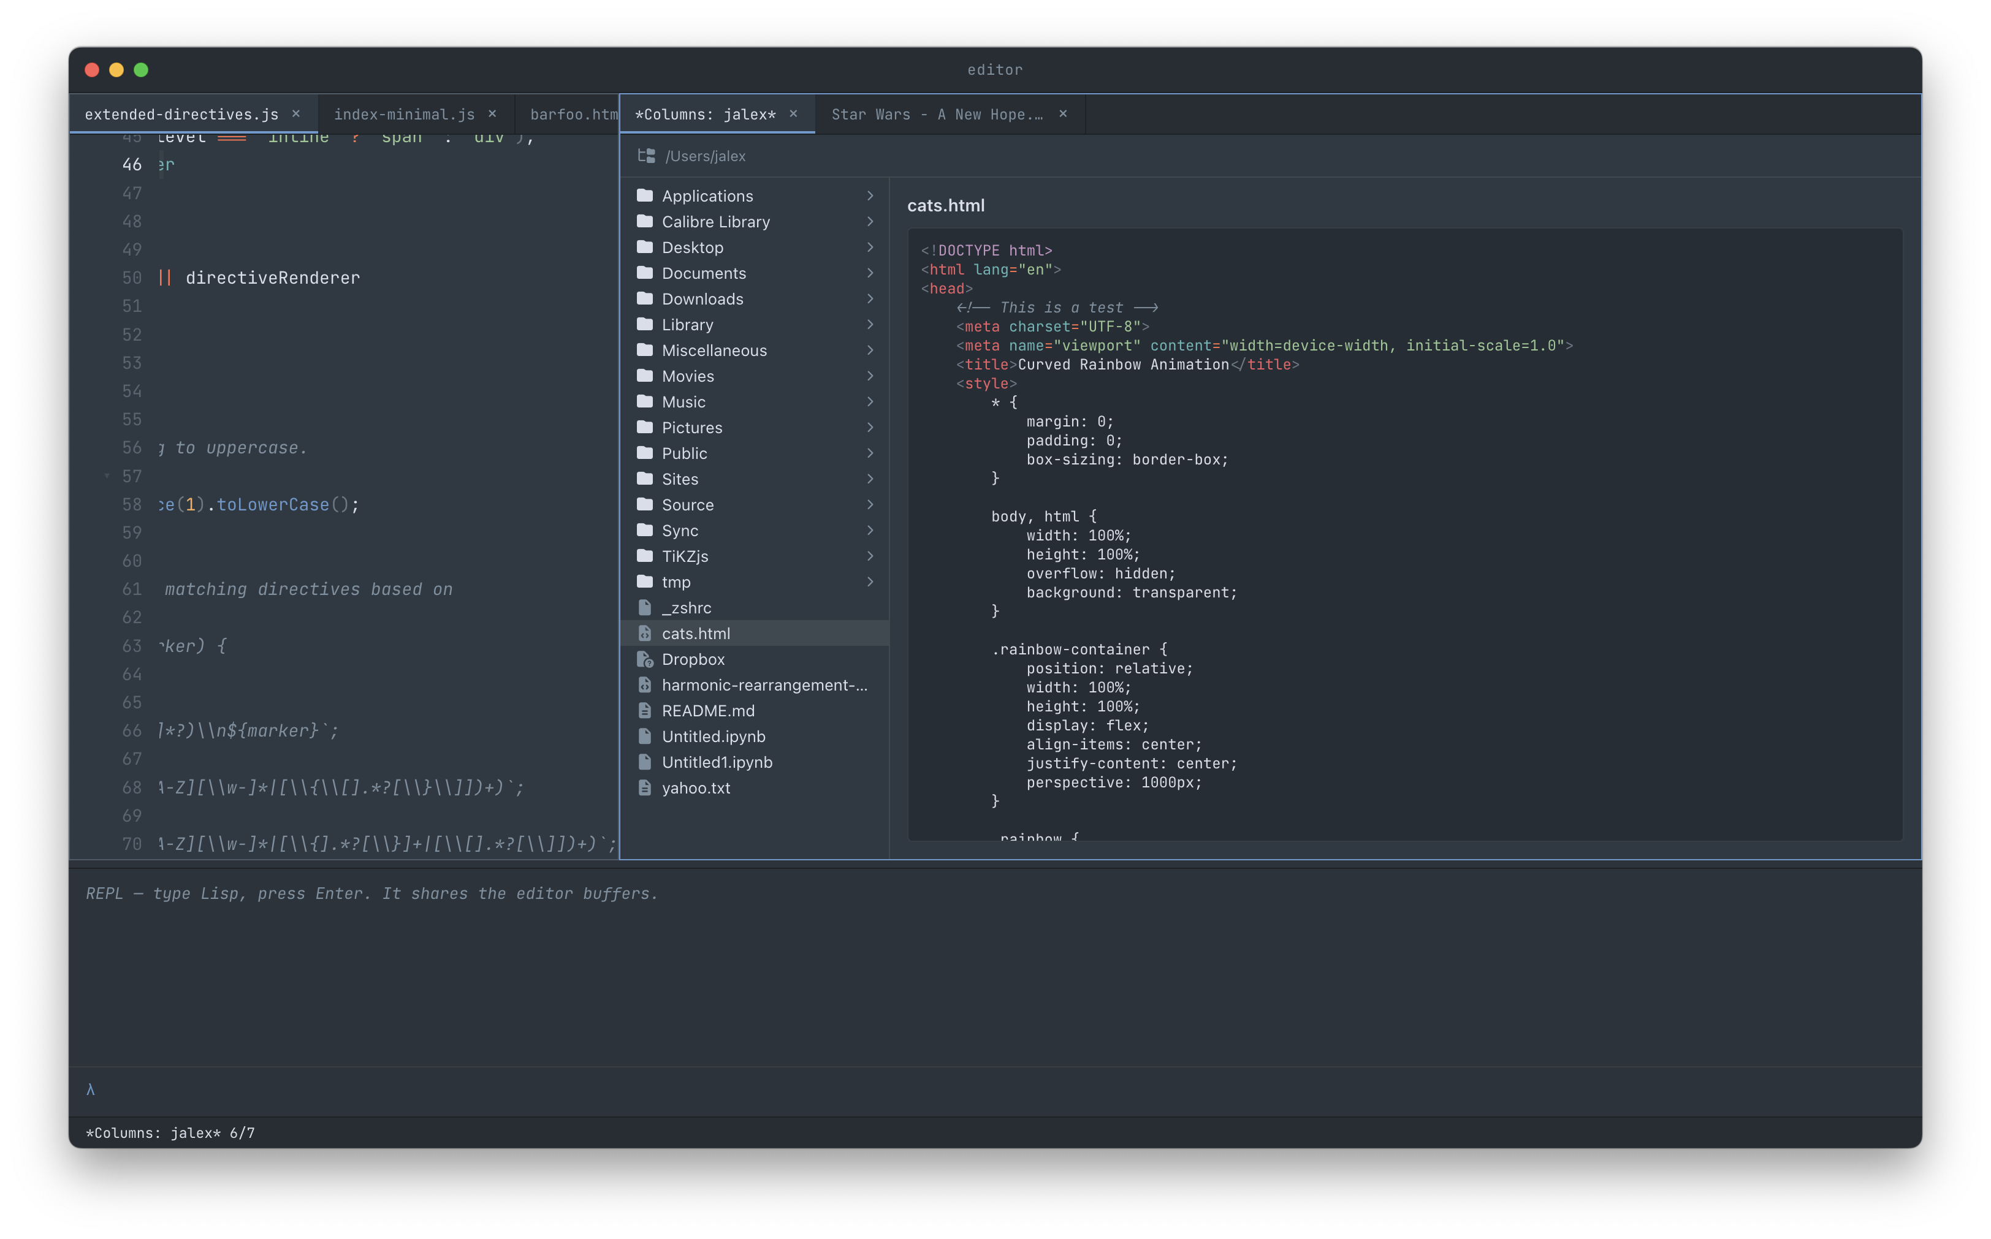Image resolution: width=1991 pixels, height=1239 pixels.
Task: Focus the REPL lambda prompt input
Action: [x=994, y=1090]
